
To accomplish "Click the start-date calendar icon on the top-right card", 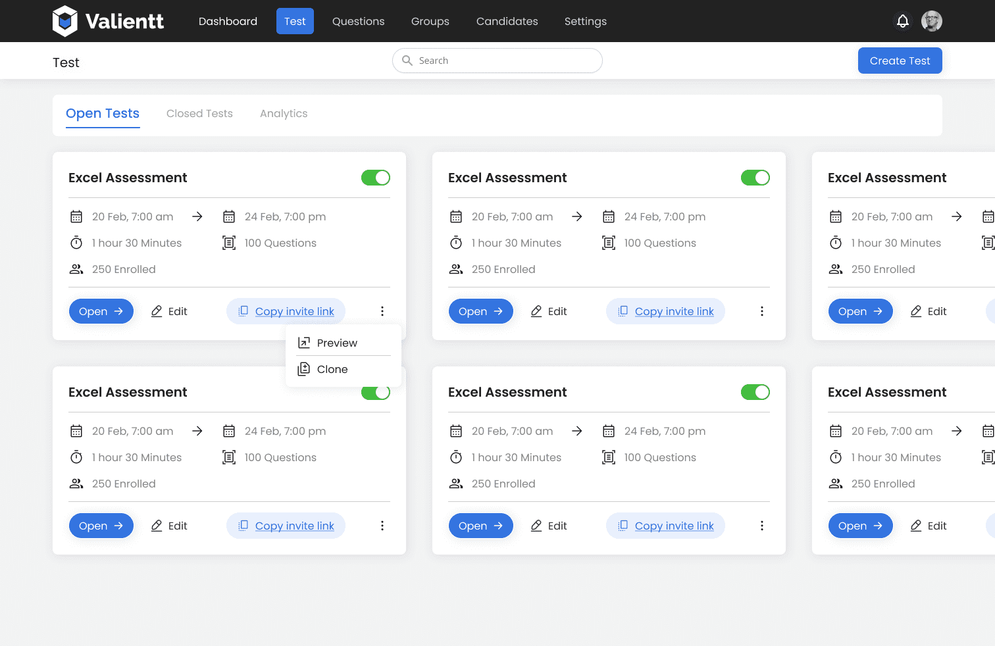I will 836,216.
